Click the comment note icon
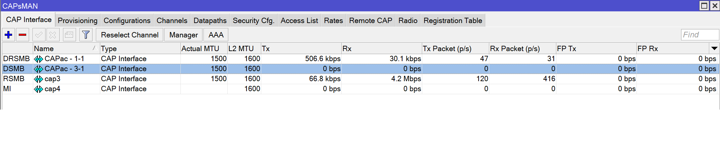Image resolution: width=720 pixels, height=156 pixels. [x=69, y=35]
